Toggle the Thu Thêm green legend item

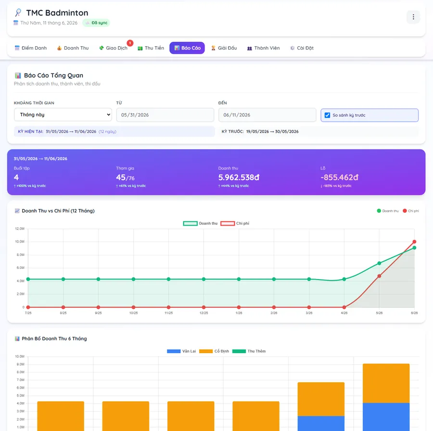[x=249, y=351]
